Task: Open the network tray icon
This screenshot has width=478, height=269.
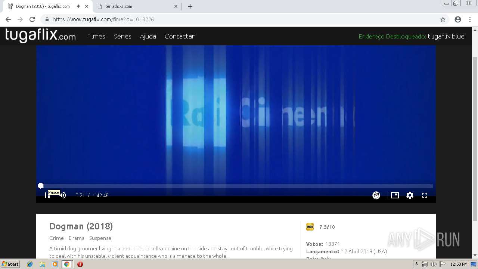Action: [425, 264]
